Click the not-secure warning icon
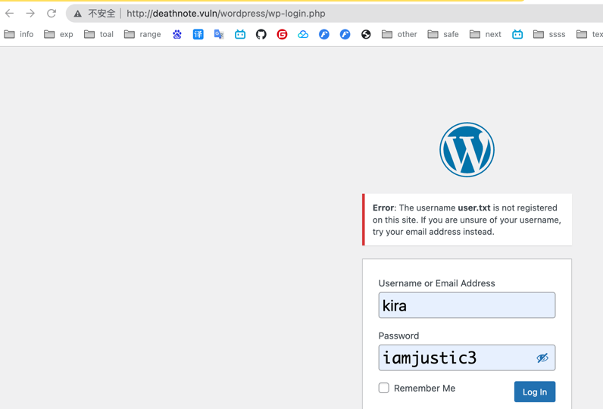 (x=78, y=14)
